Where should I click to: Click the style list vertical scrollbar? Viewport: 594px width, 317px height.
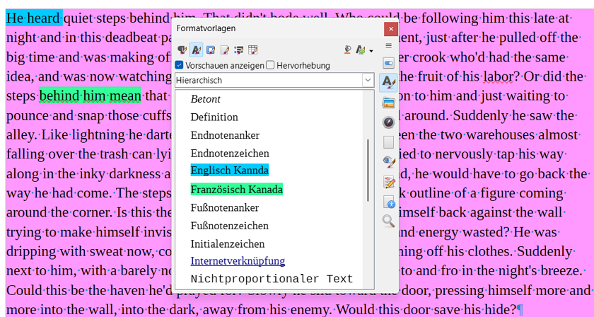(x=367, y=170)
